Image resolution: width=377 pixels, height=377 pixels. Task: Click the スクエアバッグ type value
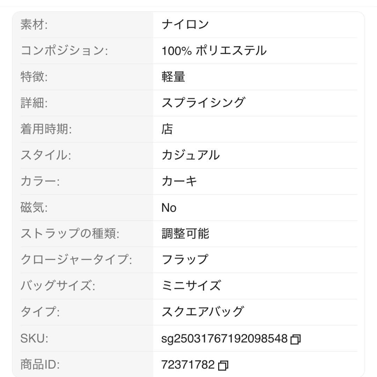point(202,312)
